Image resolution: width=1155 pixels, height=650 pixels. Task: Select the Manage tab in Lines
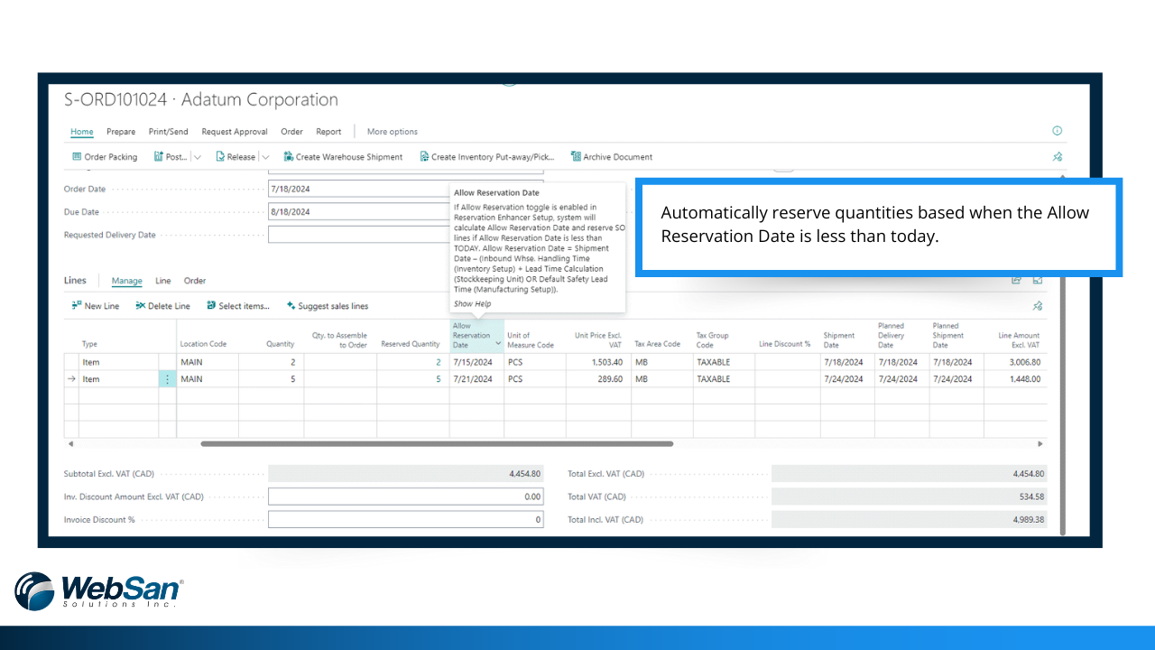pos(126,281)
